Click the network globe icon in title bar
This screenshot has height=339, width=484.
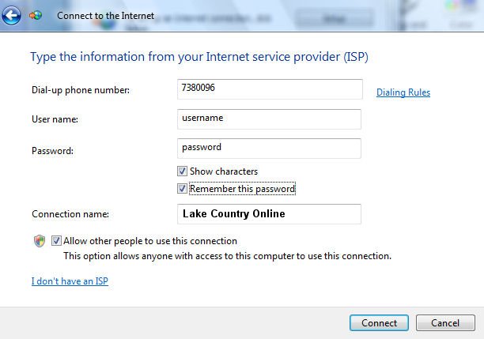click(x=36, y=15)
